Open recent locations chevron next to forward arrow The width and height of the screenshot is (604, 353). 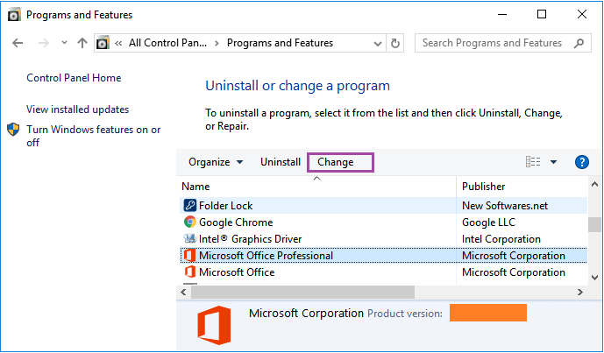(x=64, y=43)
